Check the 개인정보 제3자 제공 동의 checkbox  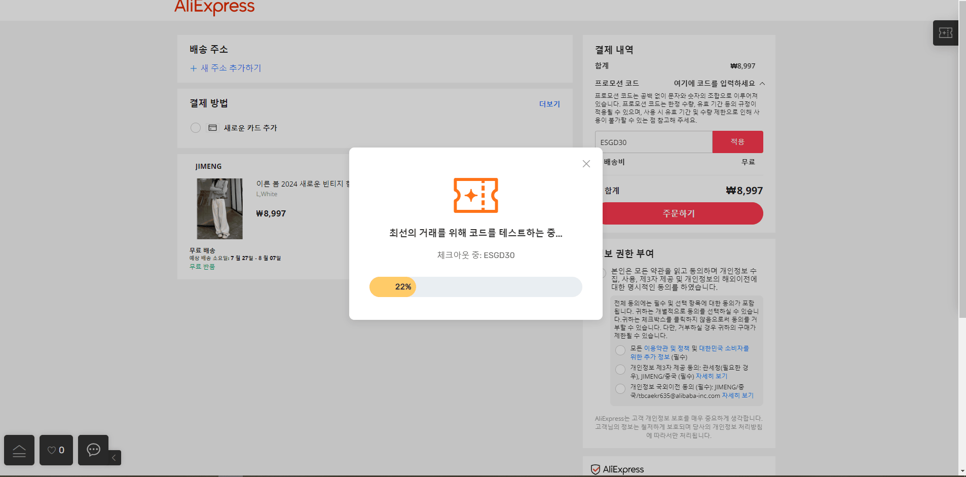620,370
